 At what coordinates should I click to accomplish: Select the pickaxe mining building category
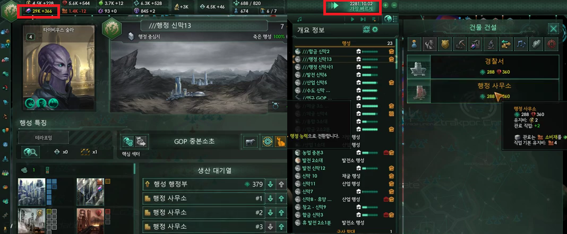click(460, 44)
